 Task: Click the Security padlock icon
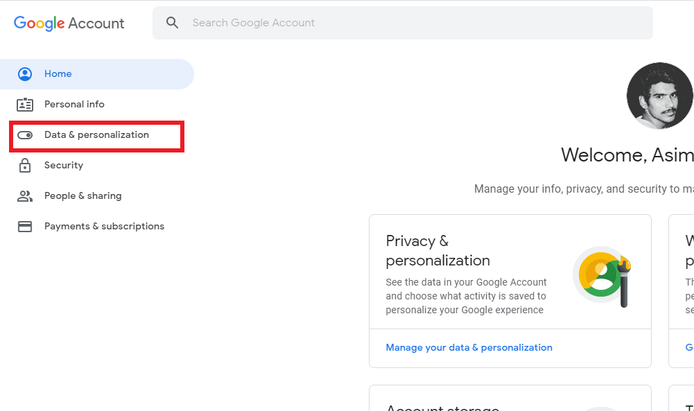pyautogui.click(x=25, y=165)
